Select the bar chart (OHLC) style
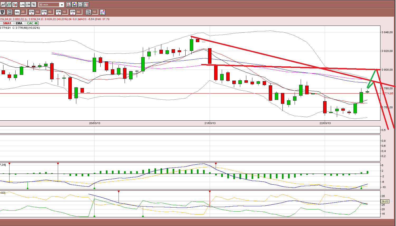 click(9, 4)
